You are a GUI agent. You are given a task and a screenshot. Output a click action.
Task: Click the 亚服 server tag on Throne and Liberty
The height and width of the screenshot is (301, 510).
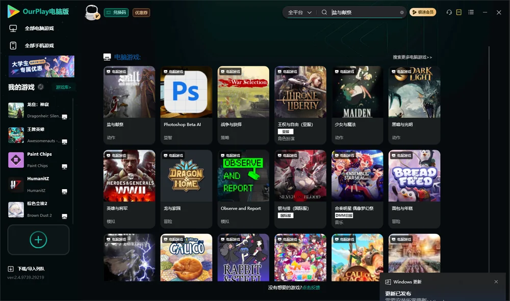pos(286,131)
